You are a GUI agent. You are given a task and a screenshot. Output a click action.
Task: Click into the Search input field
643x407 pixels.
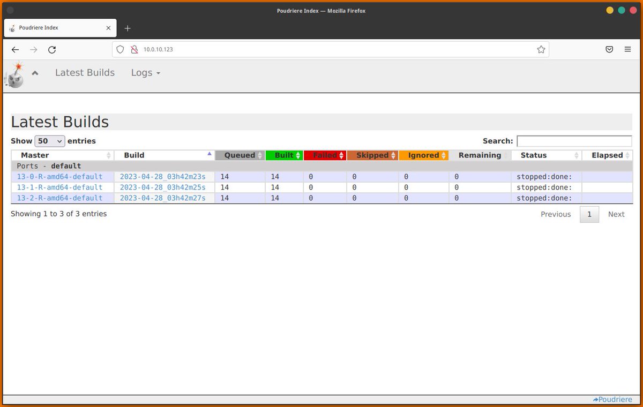click(x=574, y=141)
